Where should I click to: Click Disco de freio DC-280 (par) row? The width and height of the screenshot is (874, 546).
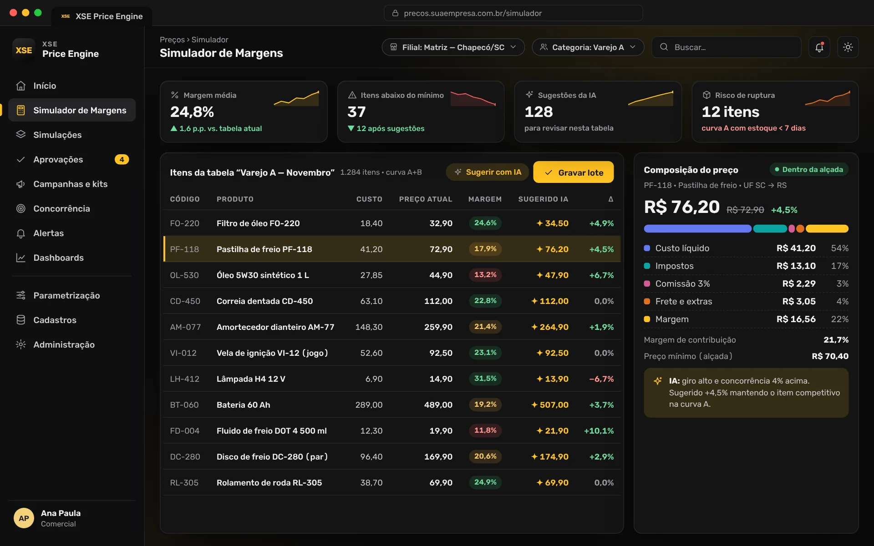(392, 456)
